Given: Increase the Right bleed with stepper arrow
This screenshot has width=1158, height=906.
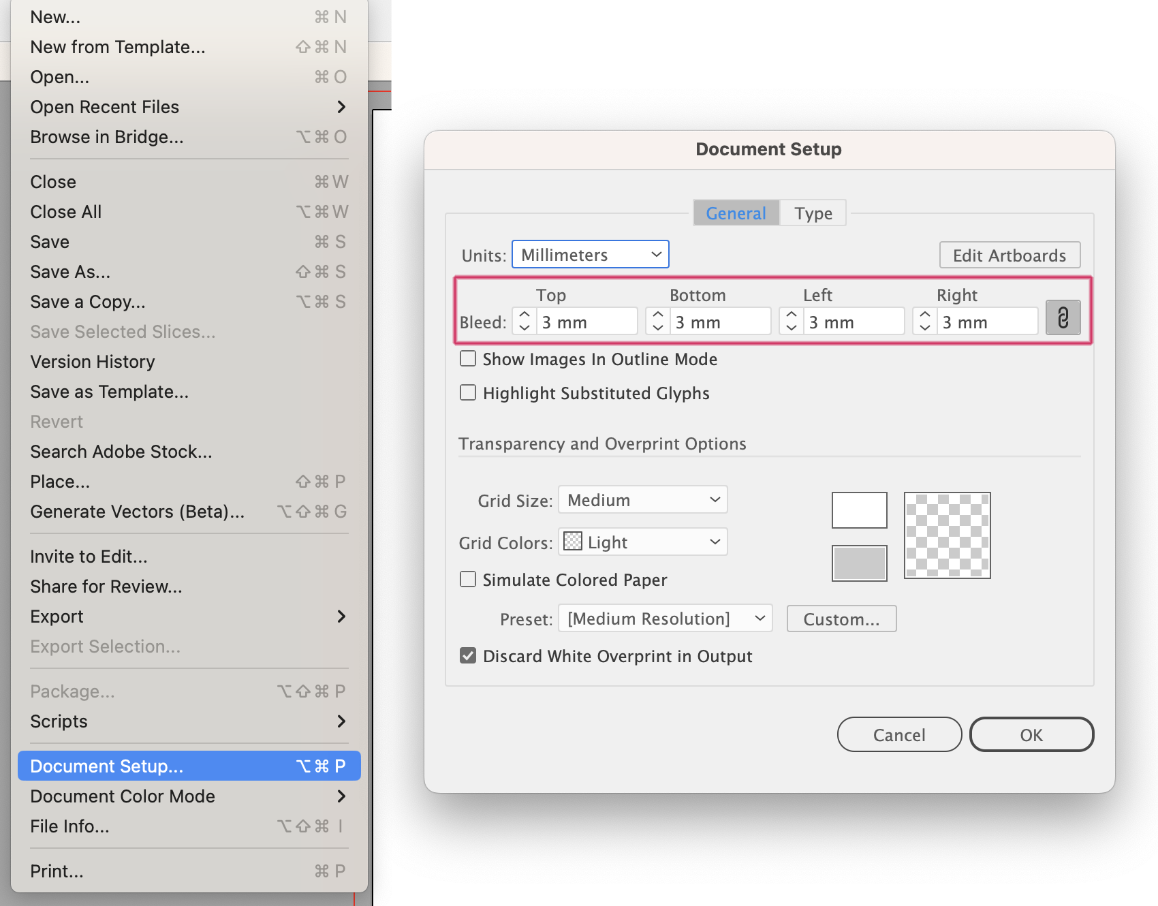Looking at the screenshot, I should [924, 314].
